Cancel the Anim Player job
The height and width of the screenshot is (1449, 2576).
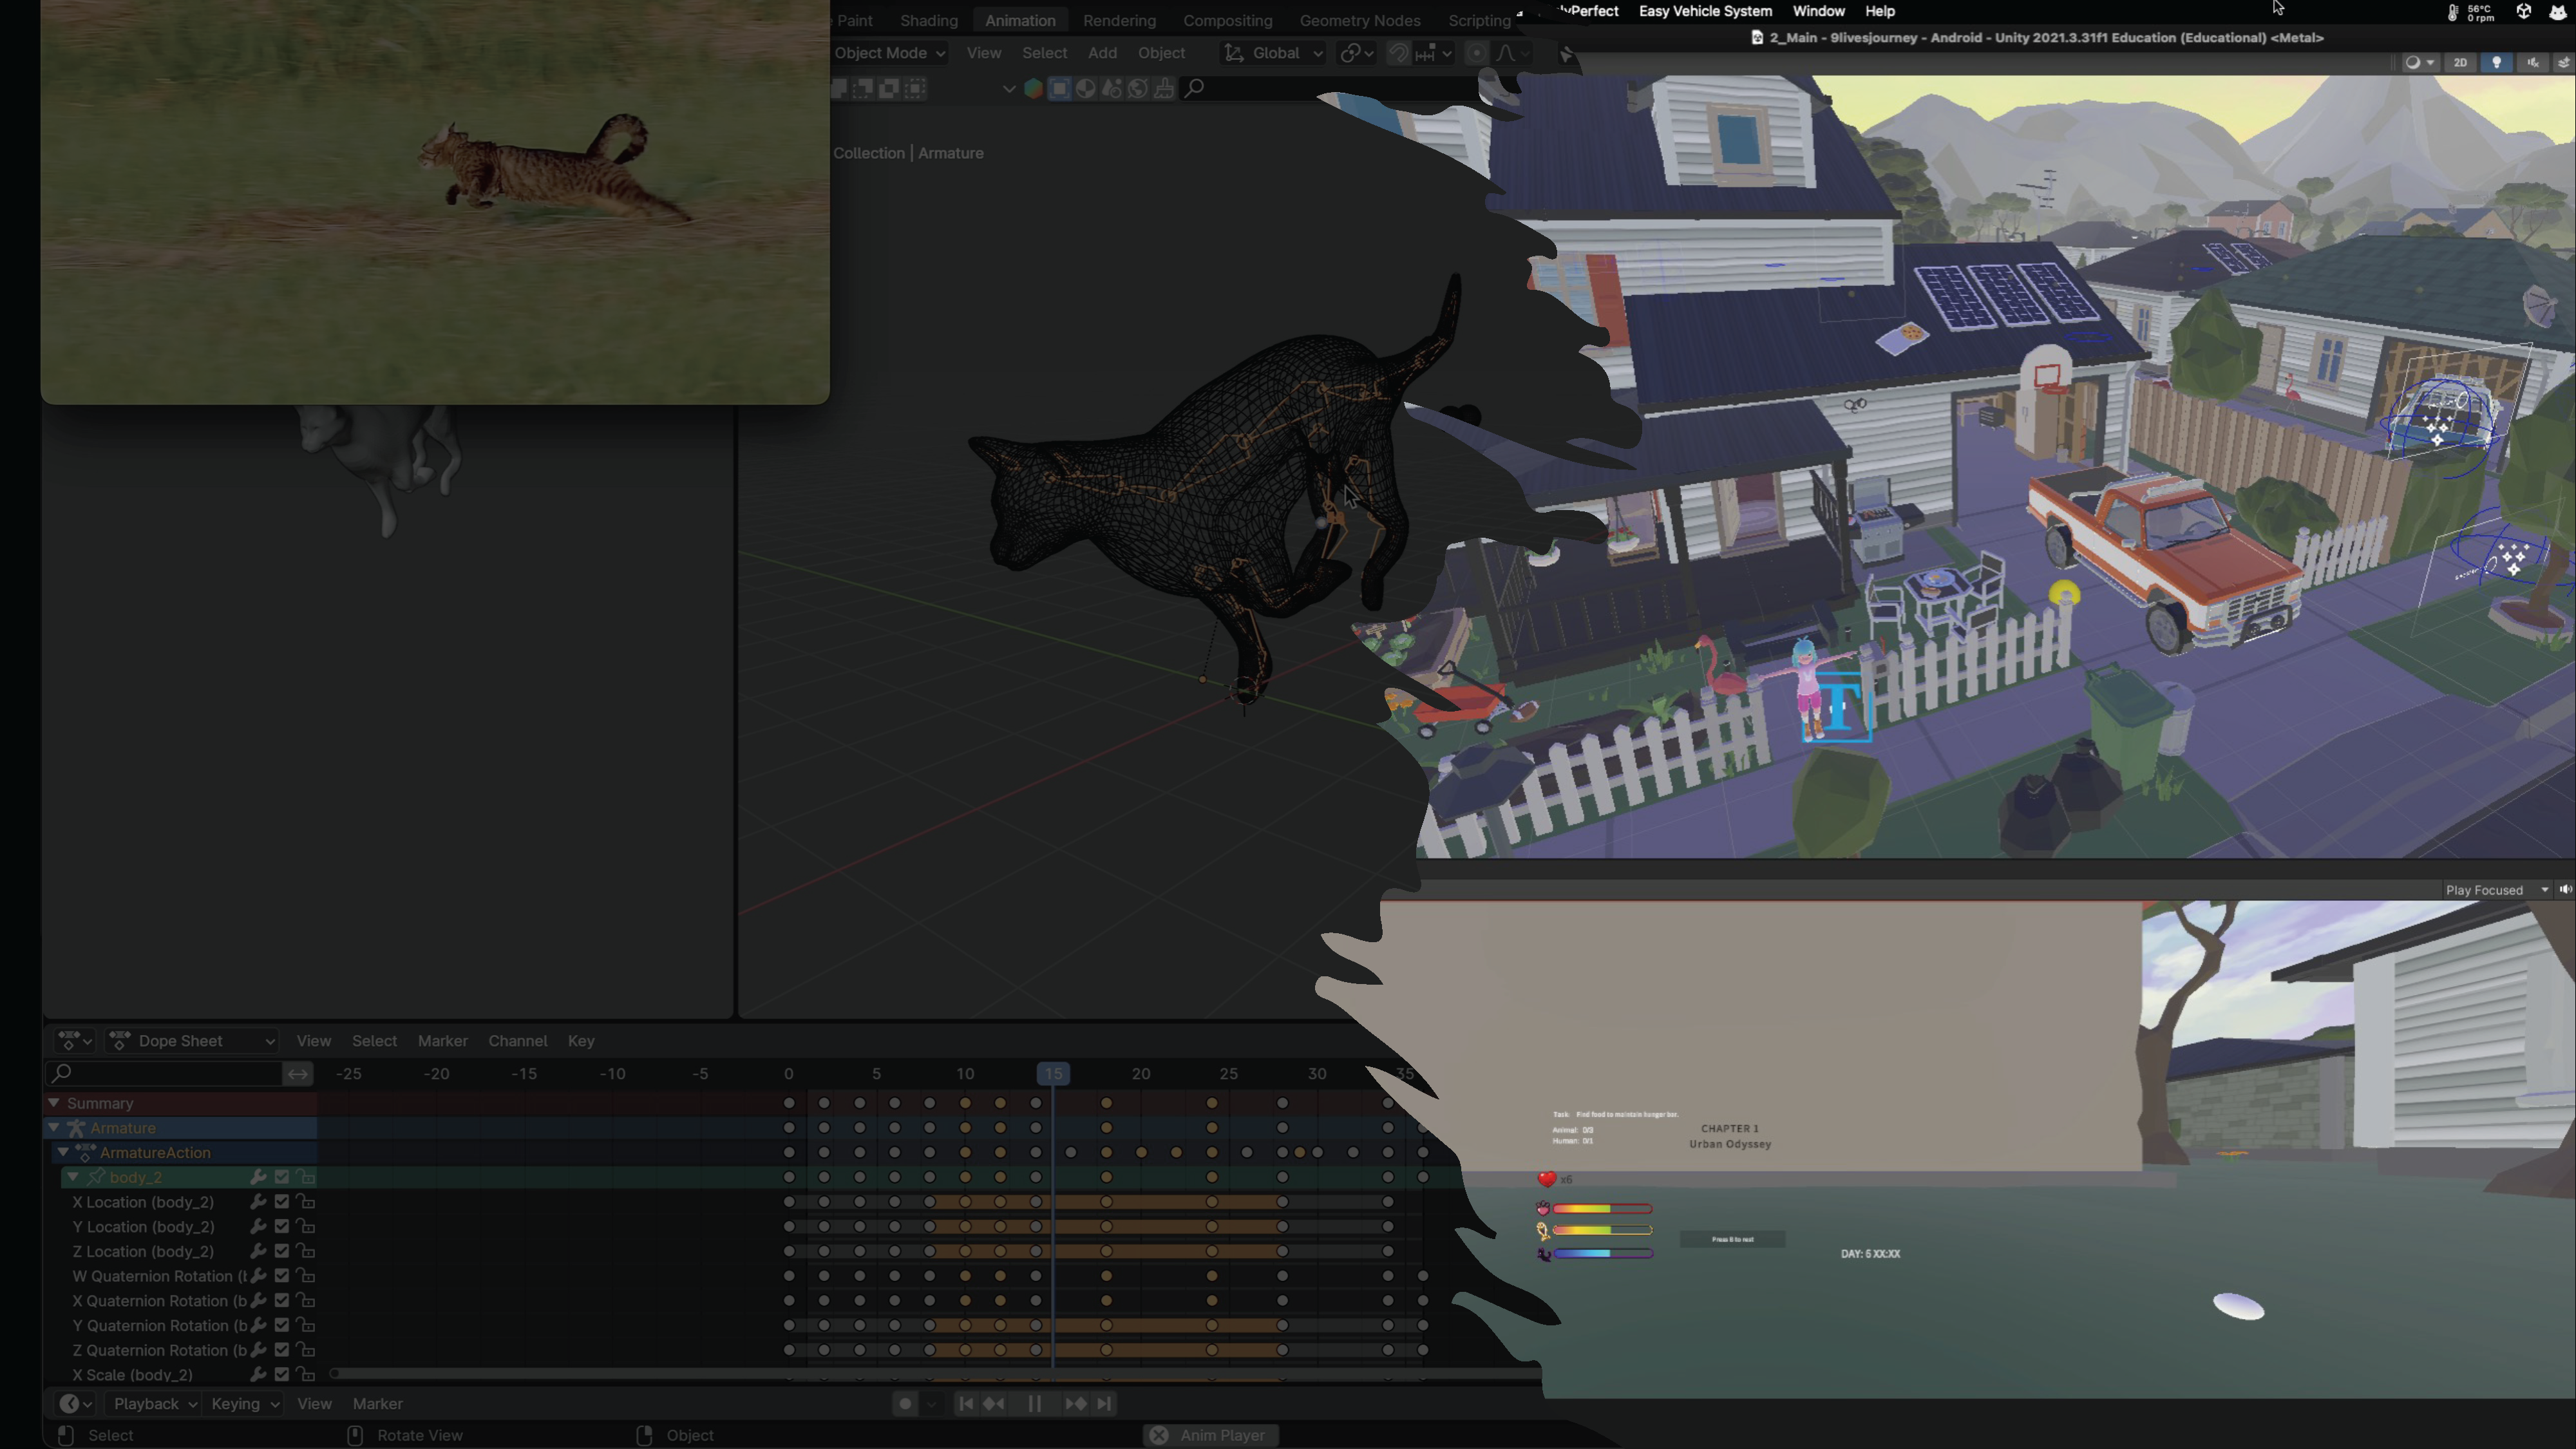(x=1158, y=1435)
